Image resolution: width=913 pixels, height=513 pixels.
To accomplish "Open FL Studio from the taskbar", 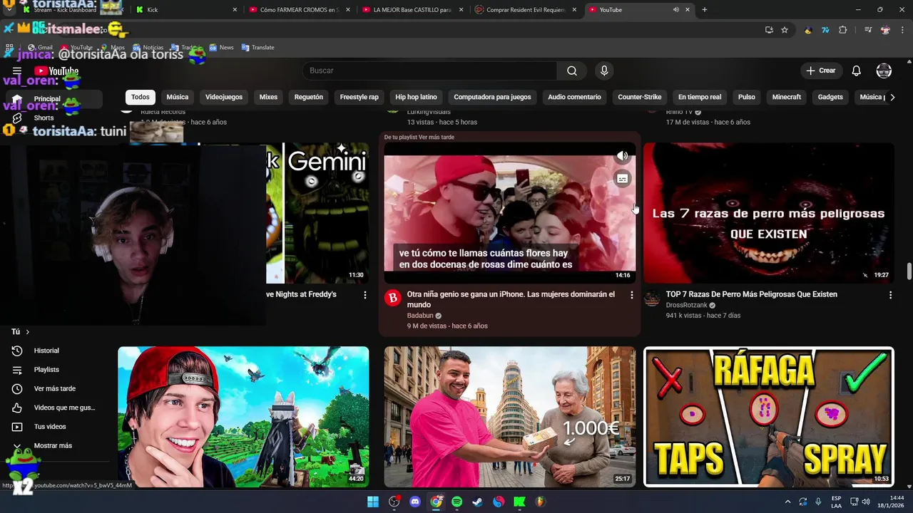I will 541,502.
